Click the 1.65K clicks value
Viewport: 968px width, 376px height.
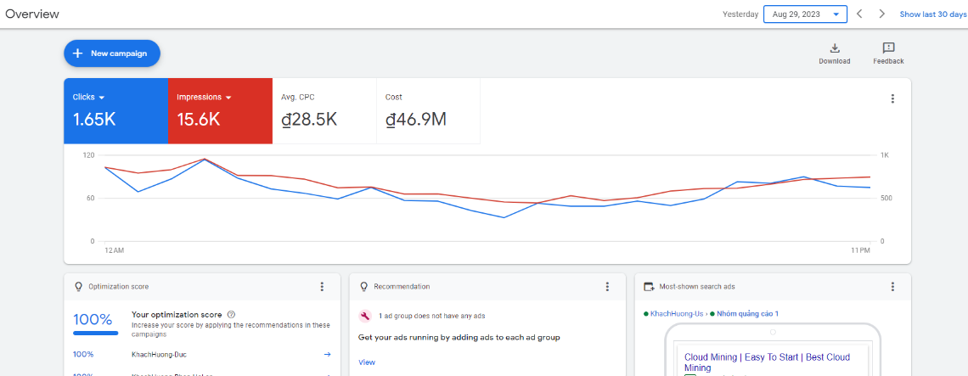pyautogui.click(x=94, y=119)
